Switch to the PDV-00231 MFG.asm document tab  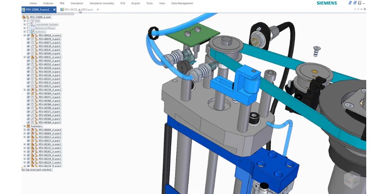pos(79,10)
